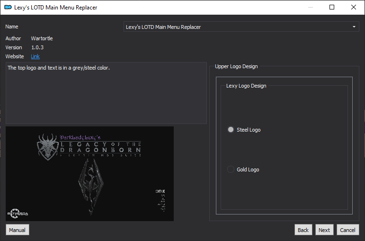The height and width of the screenshot is (241, 365).
Task: Go Back to the previous installer page
Action: click(303, 230)
